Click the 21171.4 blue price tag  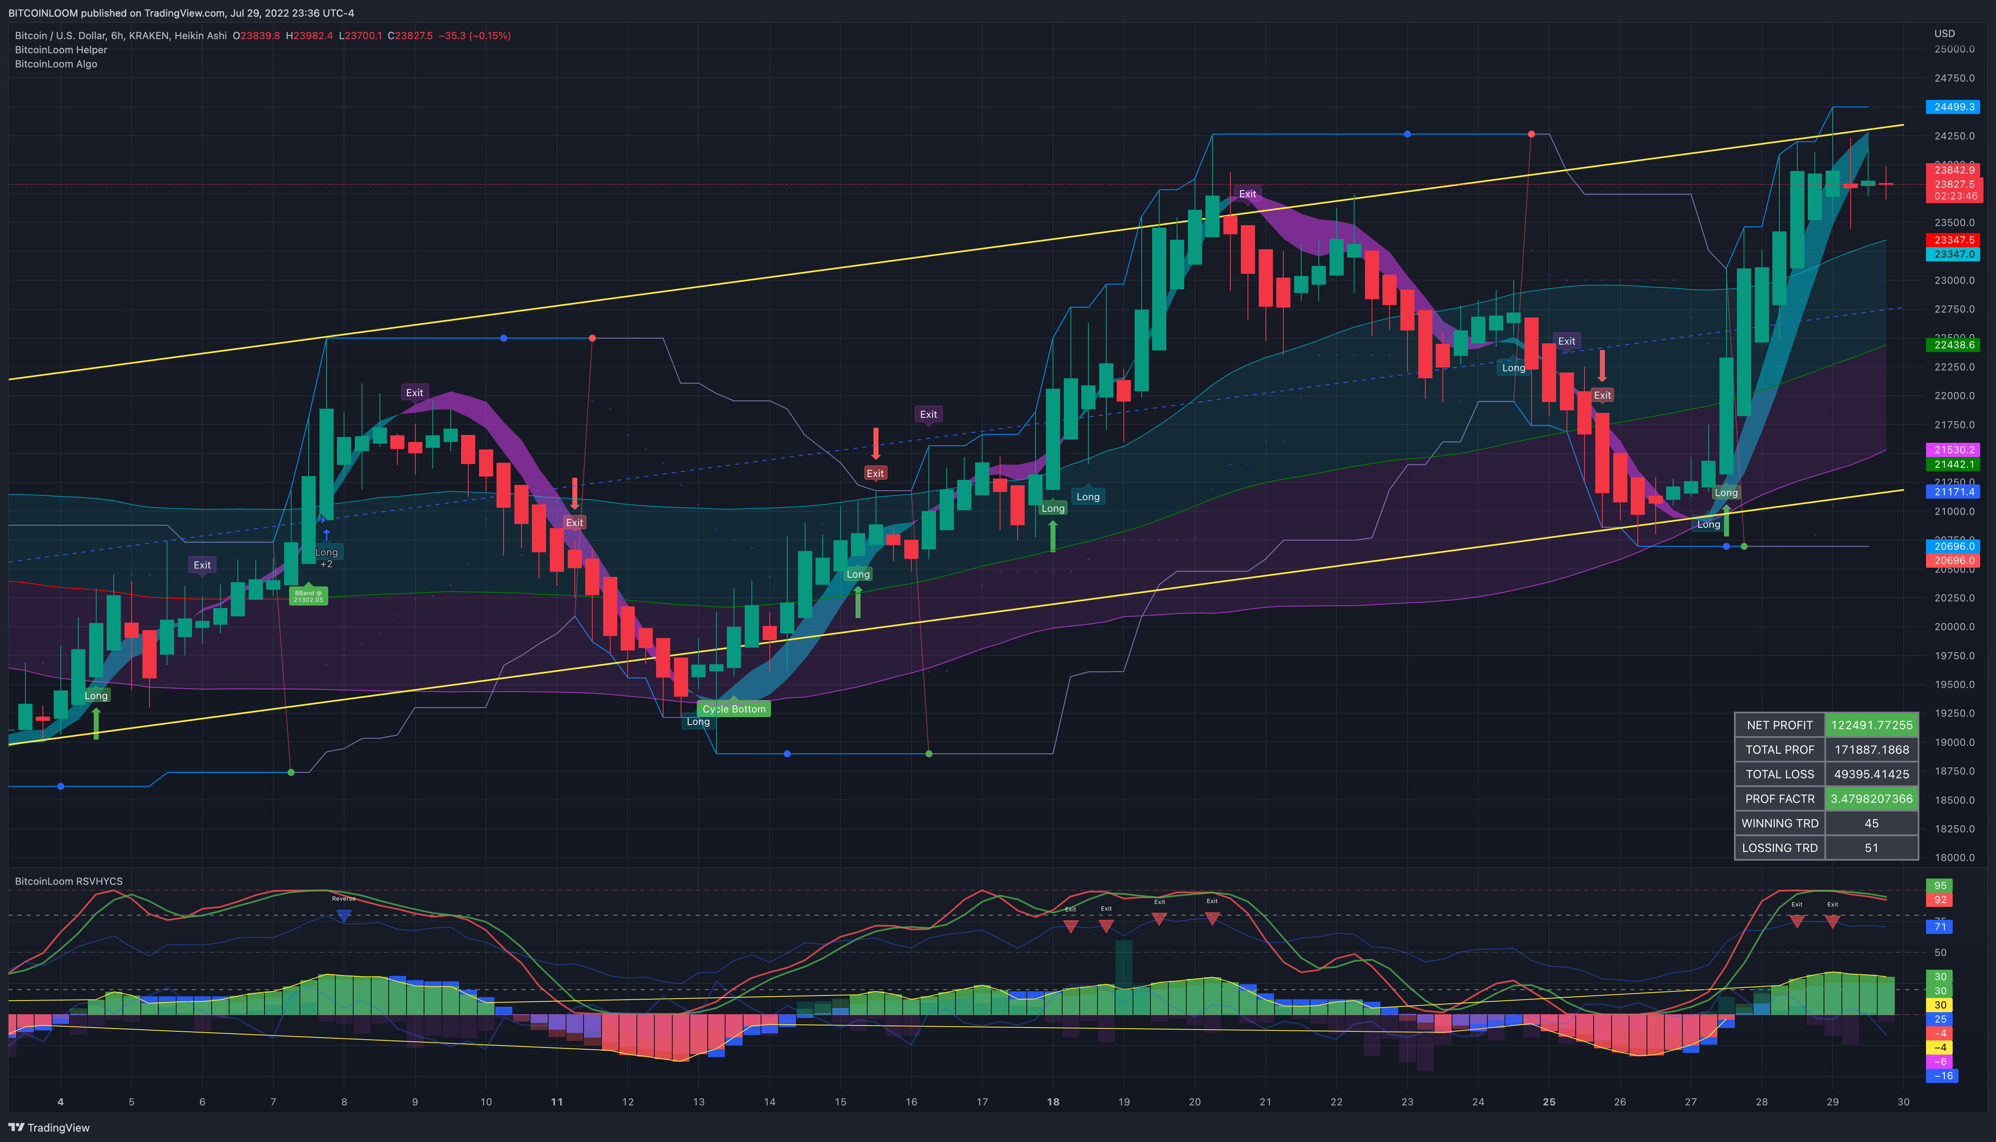pyautogui.click(x=1954, y=492)
